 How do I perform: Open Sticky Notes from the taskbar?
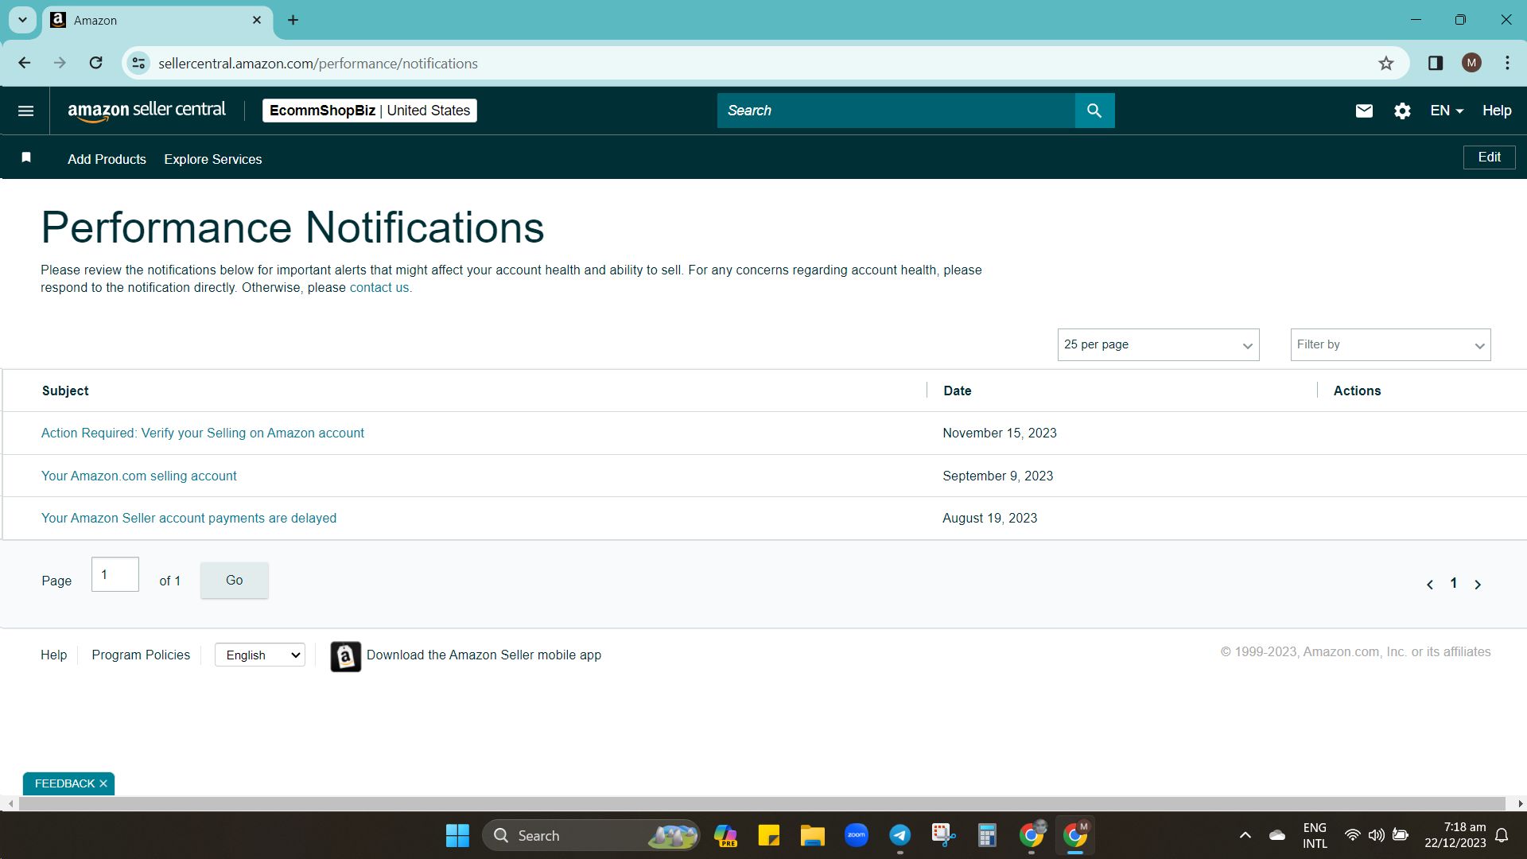769,835
